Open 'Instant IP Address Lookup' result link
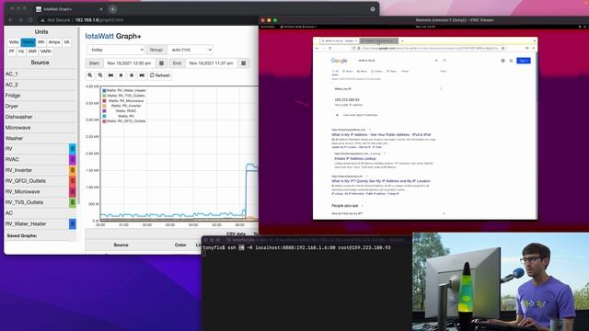The height and width of the screenshot is (331, 589). 355,159
